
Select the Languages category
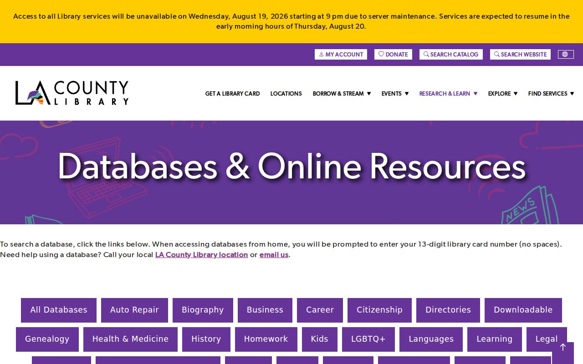(431, 339)
